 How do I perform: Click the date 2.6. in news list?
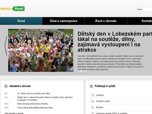coord(6,97)
